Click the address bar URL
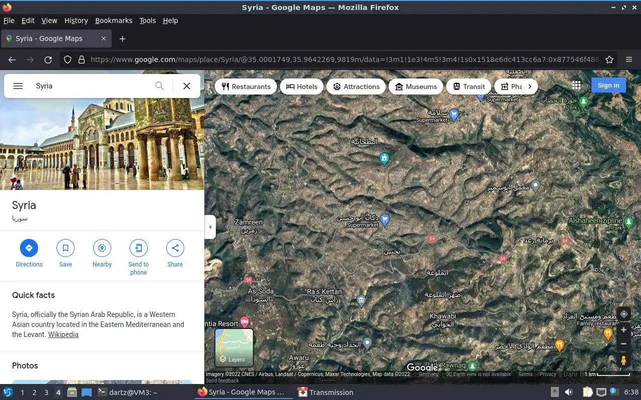 pos(345,59)
